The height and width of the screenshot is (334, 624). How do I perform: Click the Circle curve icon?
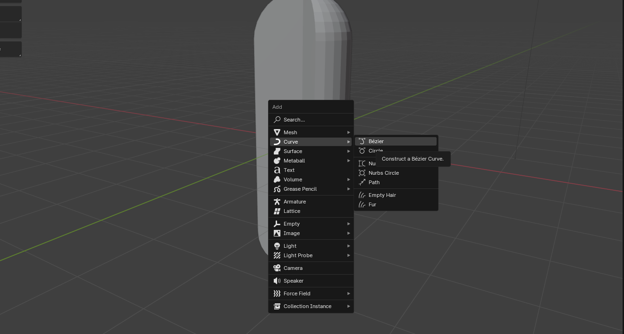(362, 151)
